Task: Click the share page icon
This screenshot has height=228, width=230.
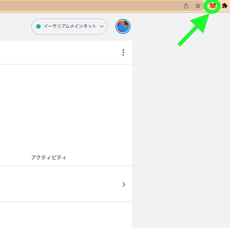Action: (186, 6)
